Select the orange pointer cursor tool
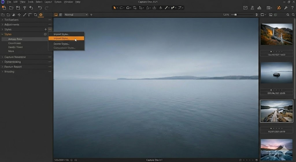The height and width of the screenshot is (162, 296). [x=114, y=8]
